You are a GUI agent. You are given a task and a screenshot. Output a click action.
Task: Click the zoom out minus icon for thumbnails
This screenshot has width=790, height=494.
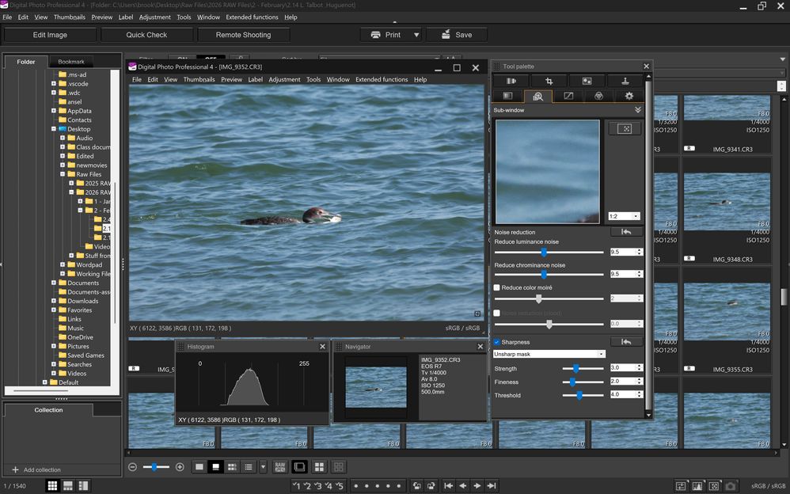tap(132, 467)
